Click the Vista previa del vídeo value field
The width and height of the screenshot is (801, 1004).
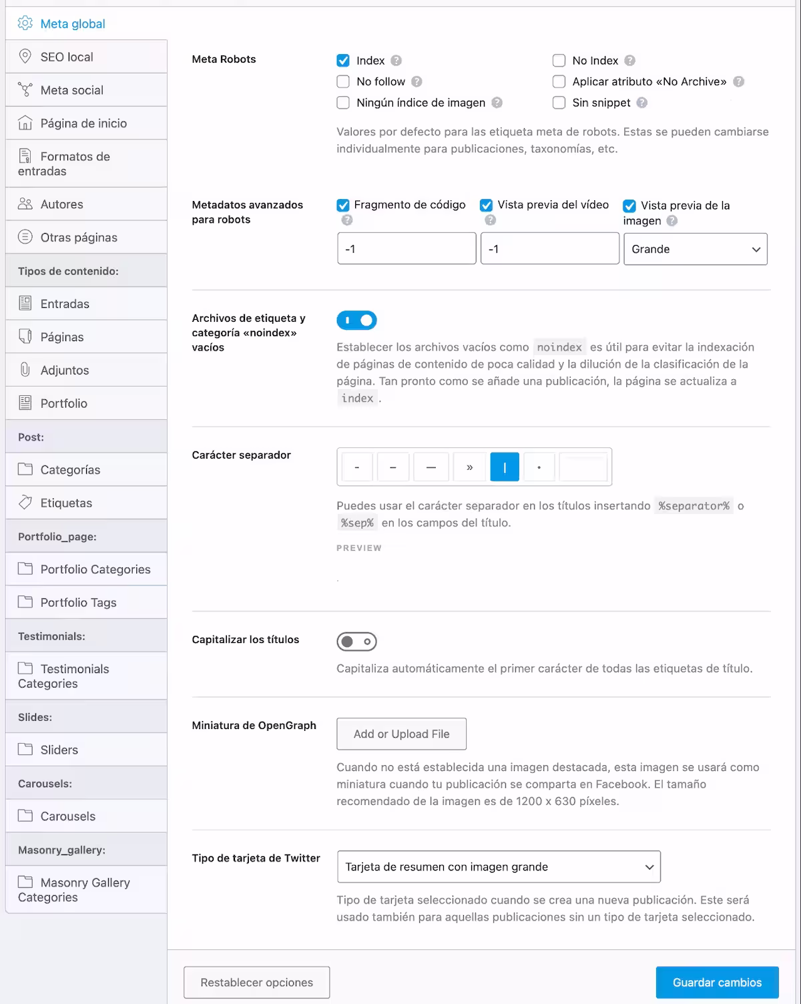point(550,249)
